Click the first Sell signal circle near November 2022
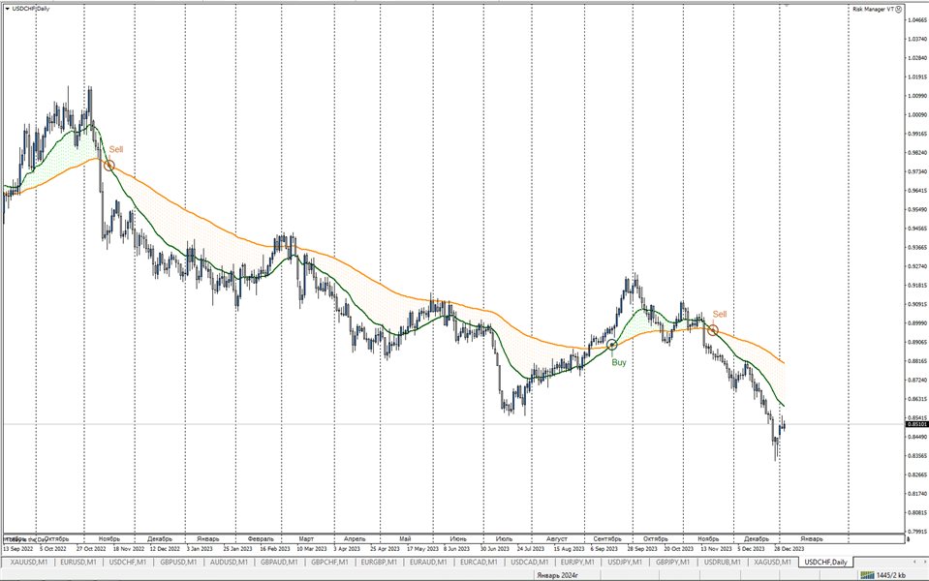Image resolution: width=929 pixels, height=581 pixels. pyautogui.click(x=109, y=166)
